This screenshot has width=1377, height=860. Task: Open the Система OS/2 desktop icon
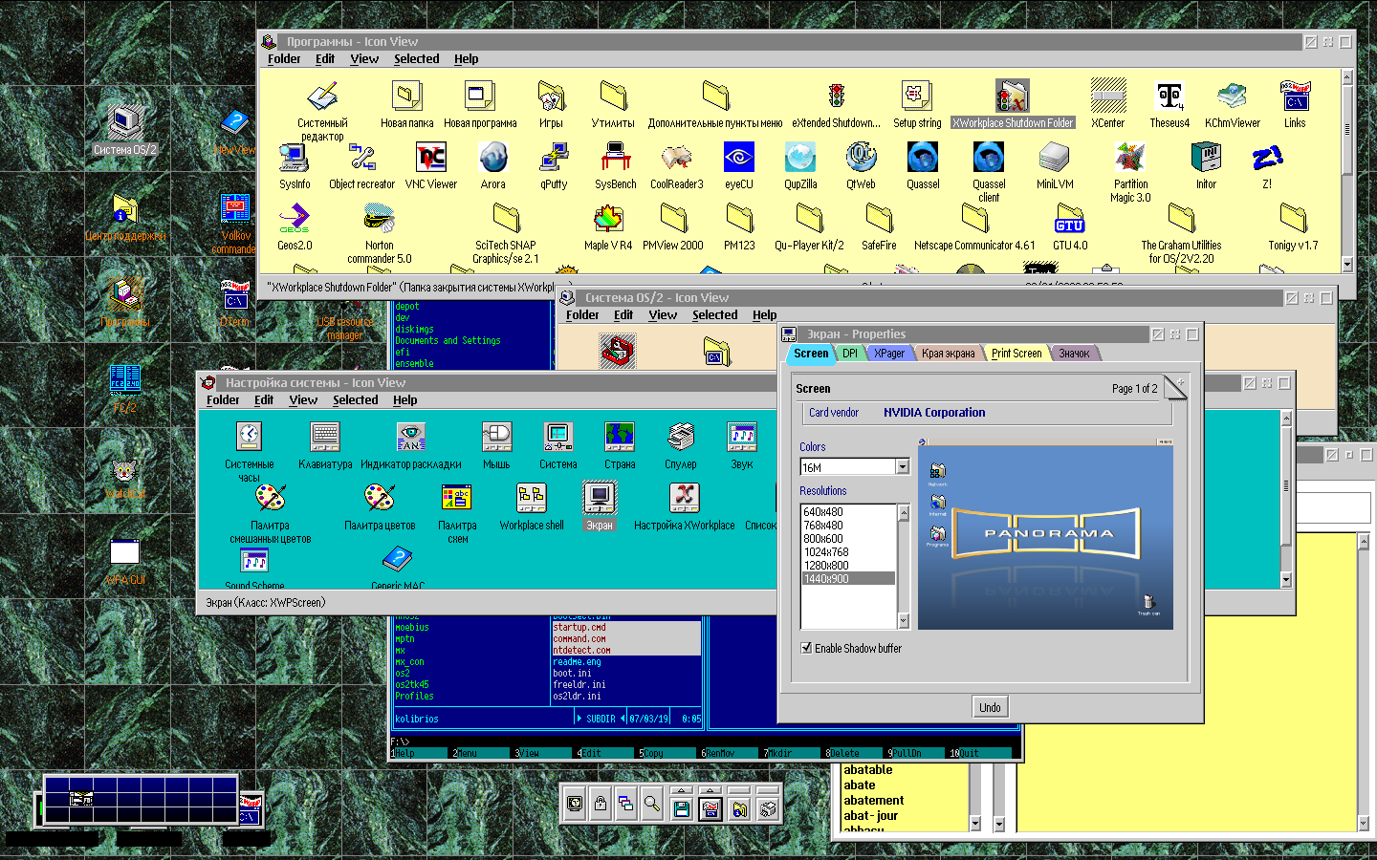pyautogui.click(x=124, y=122)
